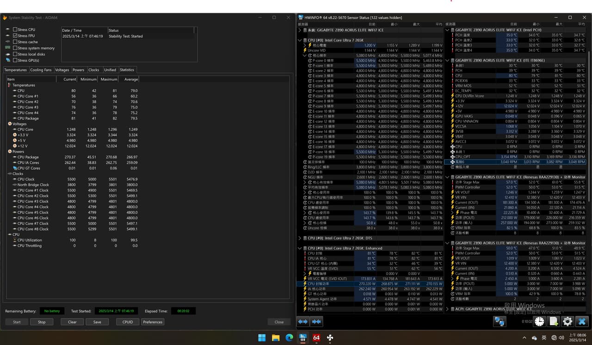Close HWiNFO sensors with the blue X icon
This screenshot has height=345, width=592.
pyautogui.click(x=582, y=321)
